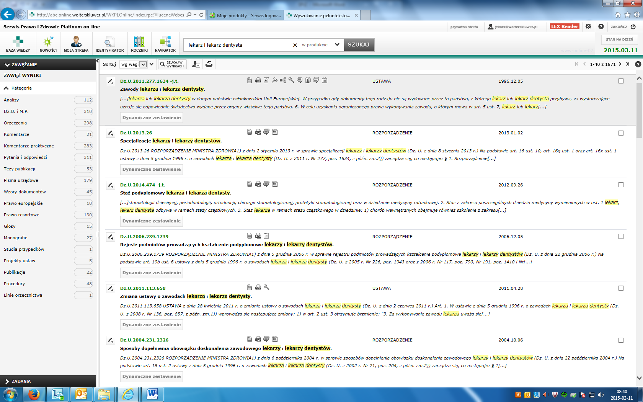Click the results list help question mark
The height and width of the screenshot is (402, 643).
coord(638,64)
